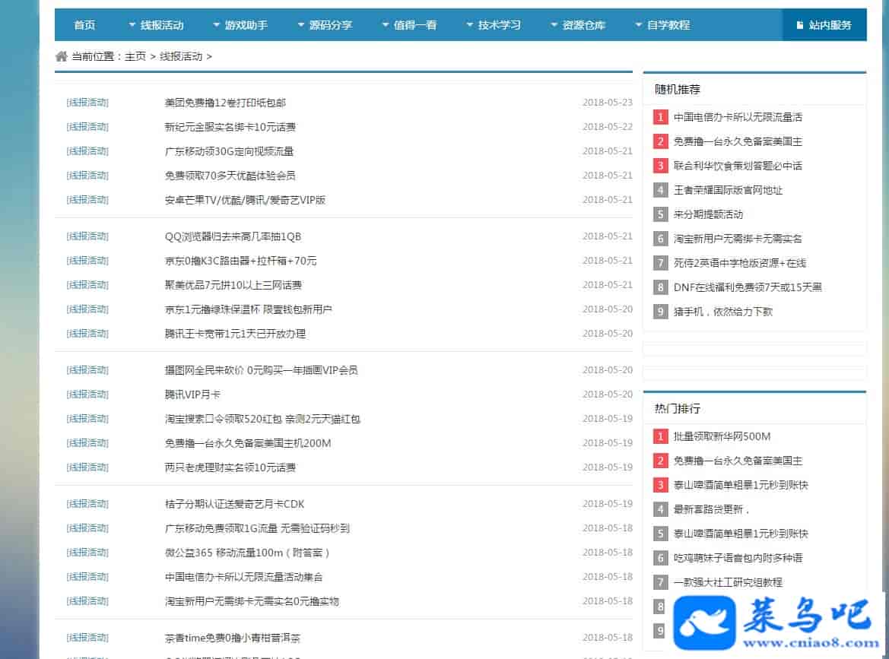This screenshot has width=889, height=659.
Task: Open article 新纪元全服实名绑卡10元话费
Action: click(x=230, y=127)
